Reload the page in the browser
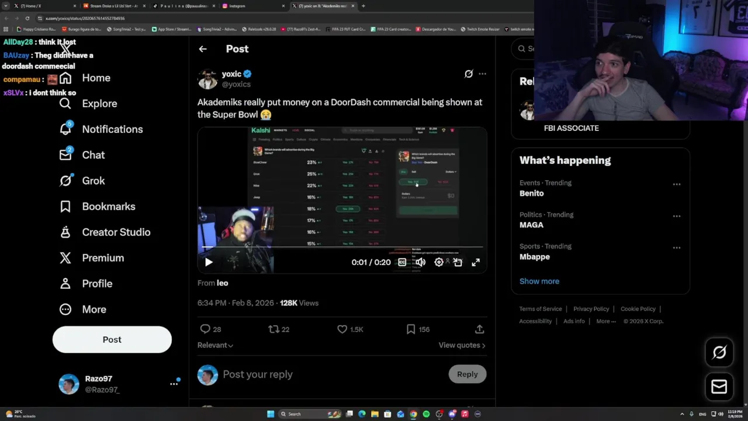 (27, 18)
